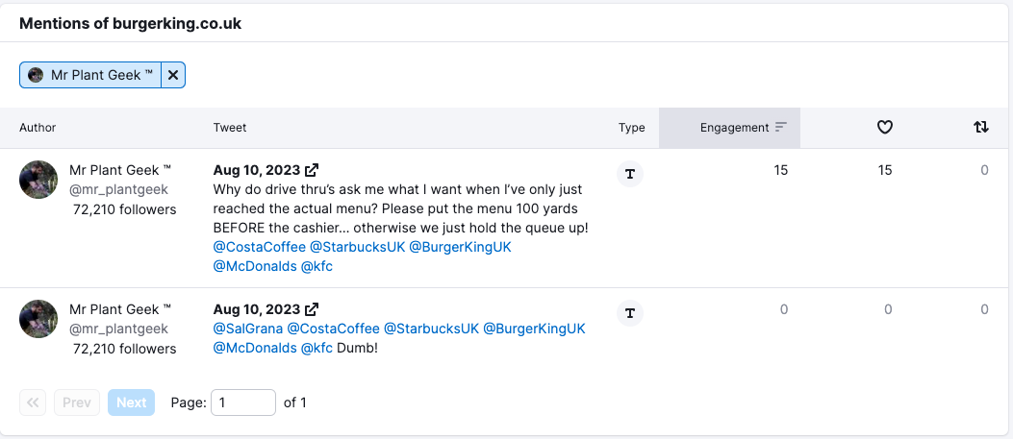
Task: Focus the Page number input field
Action: coord(243,402)
